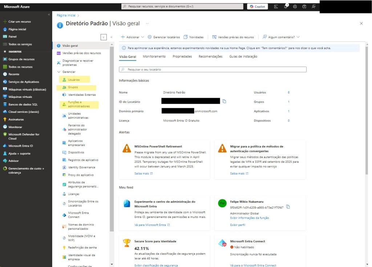Open Grupos in the Gerenciar menu
The width and height of the screenshot is (372, 267).
coord(73,87)
